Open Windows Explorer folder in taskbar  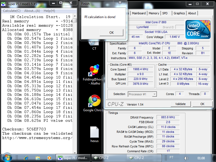pos(38,158)
